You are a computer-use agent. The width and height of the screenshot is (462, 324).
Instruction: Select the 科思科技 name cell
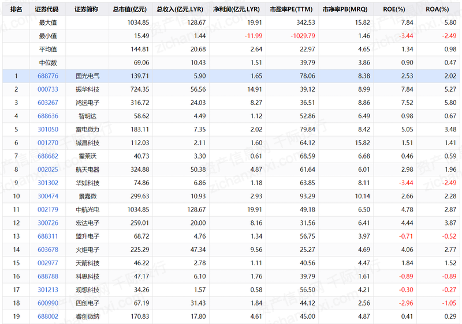(x=87, y=276)
